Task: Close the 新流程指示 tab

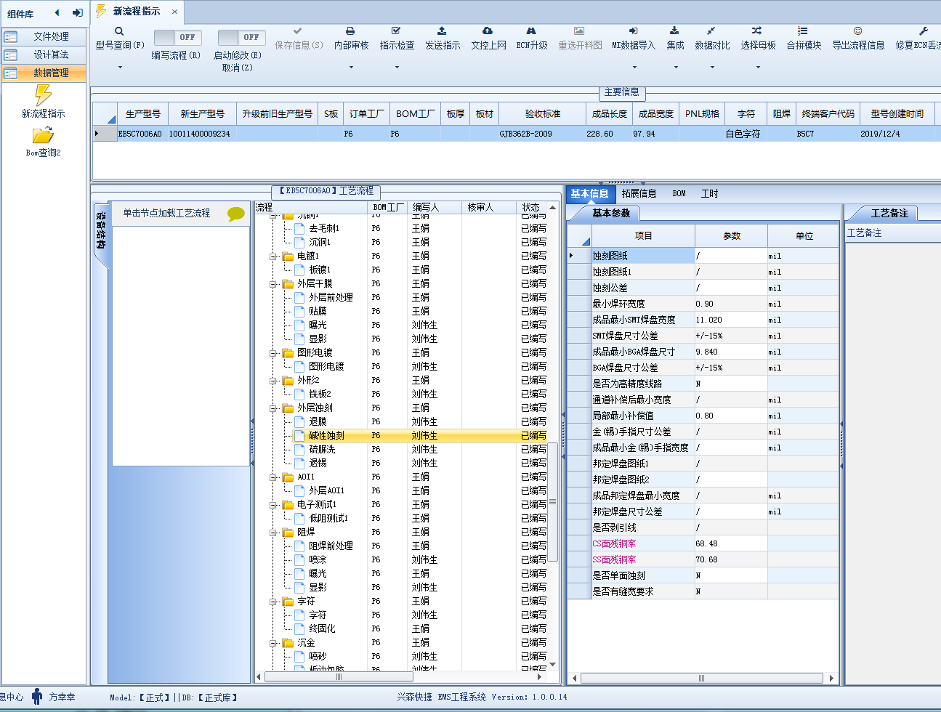Action: pos(174,12)
